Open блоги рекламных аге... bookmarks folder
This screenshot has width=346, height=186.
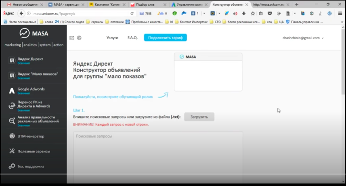pos(241,22)
